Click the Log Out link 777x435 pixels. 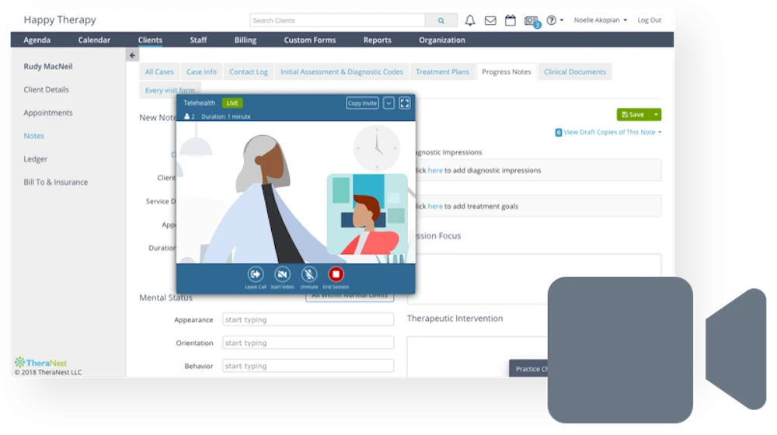(x=649, y=20)
